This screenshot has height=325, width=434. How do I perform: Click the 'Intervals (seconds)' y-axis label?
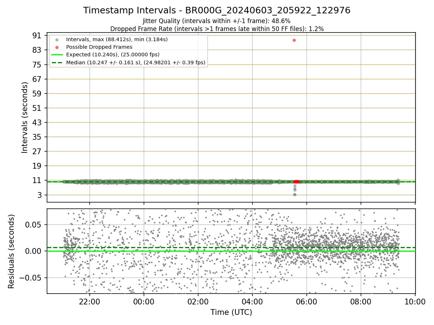point(25,117)
